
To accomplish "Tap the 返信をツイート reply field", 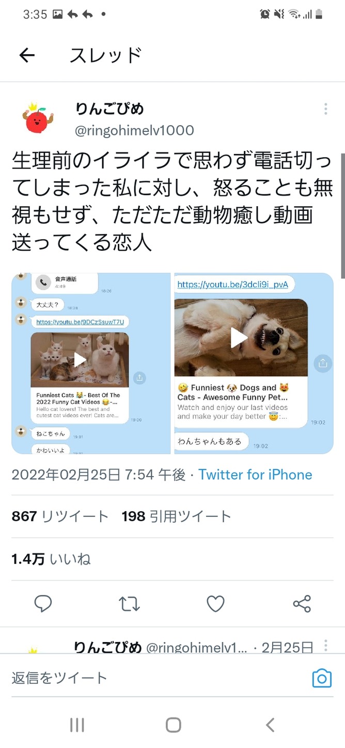I will click(x=155, y=678).
